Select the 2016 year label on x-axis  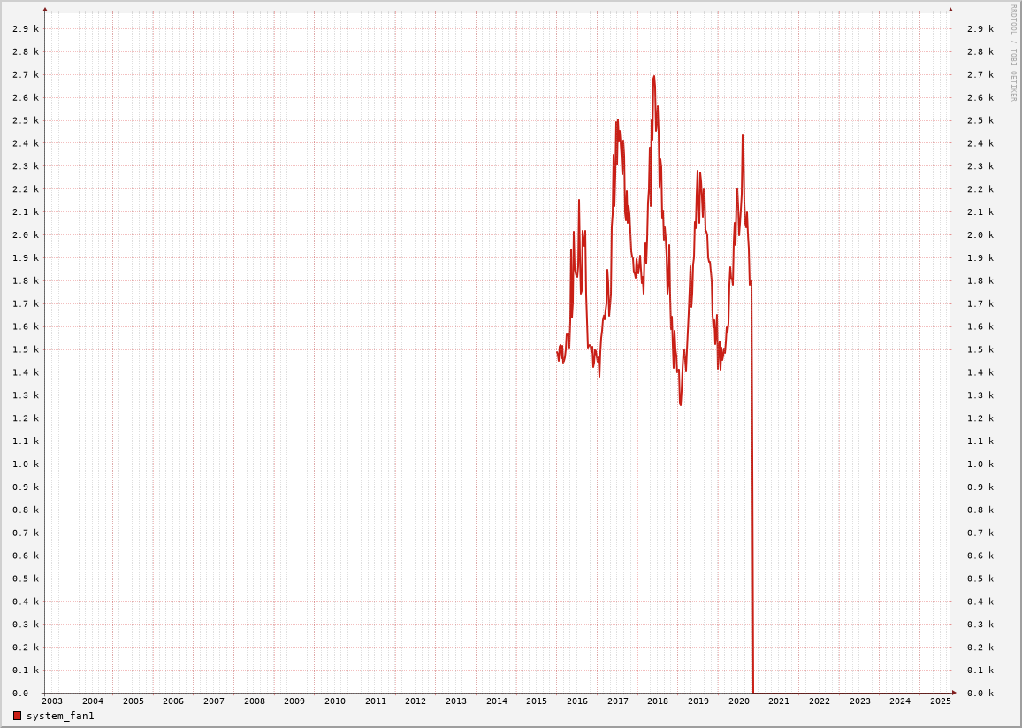tap(576, 701)
